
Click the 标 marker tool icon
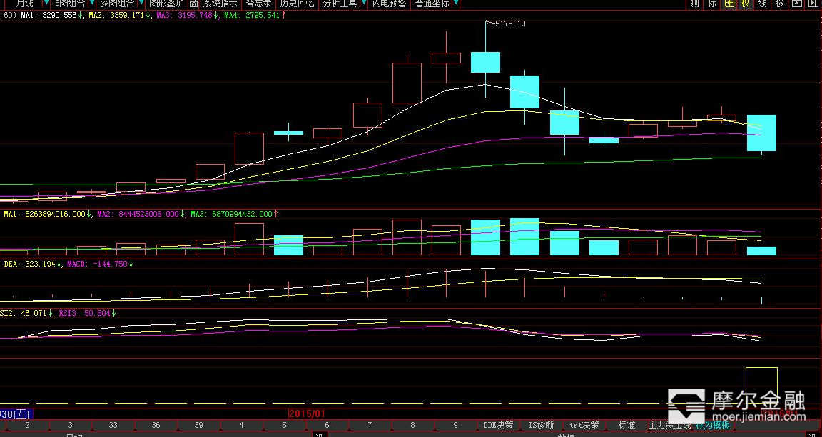tap(711, 4)
